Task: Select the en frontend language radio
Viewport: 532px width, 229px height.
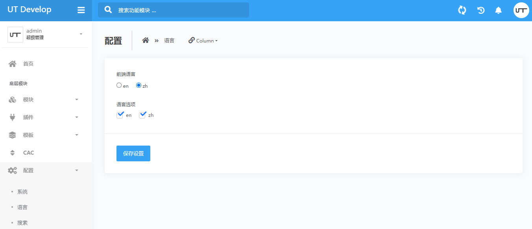Action: coord(119,85)
